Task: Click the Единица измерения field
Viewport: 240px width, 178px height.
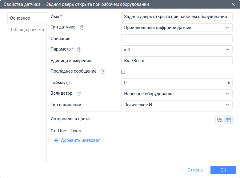Action: (x=177, y=61)
